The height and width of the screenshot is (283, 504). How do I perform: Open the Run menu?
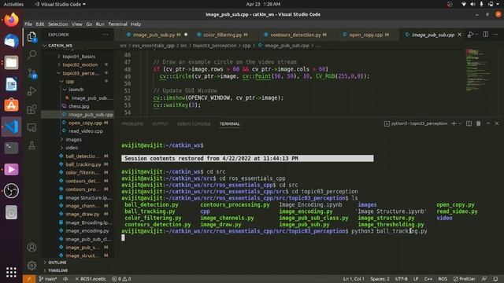[x=100, y=24]
